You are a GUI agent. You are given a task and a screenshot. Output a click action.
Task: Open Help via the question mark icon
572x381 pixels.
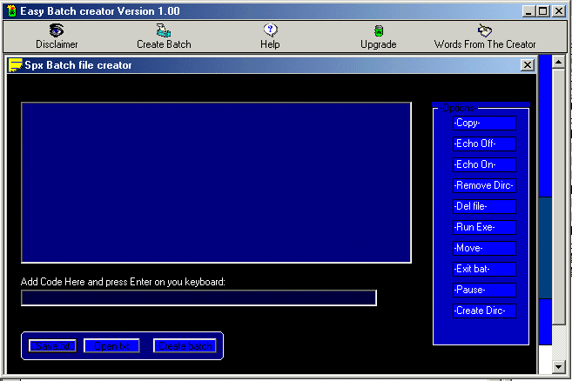click(x=270, y=30)
